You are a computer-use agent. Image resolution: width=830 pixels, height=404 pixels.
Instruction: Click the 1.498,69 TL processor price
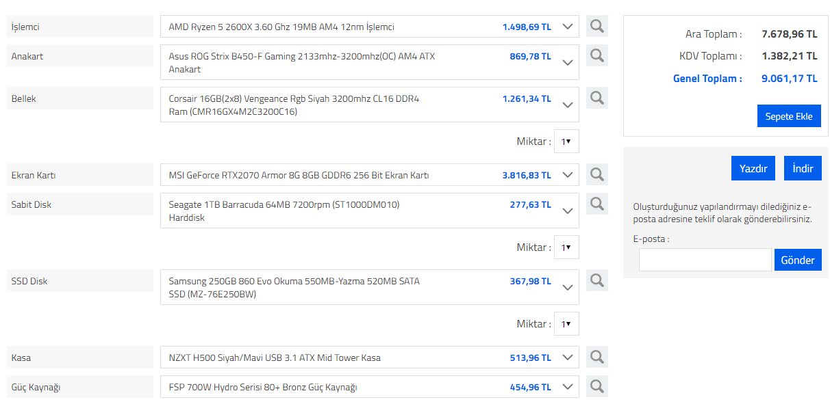click(x=527, y=27)
